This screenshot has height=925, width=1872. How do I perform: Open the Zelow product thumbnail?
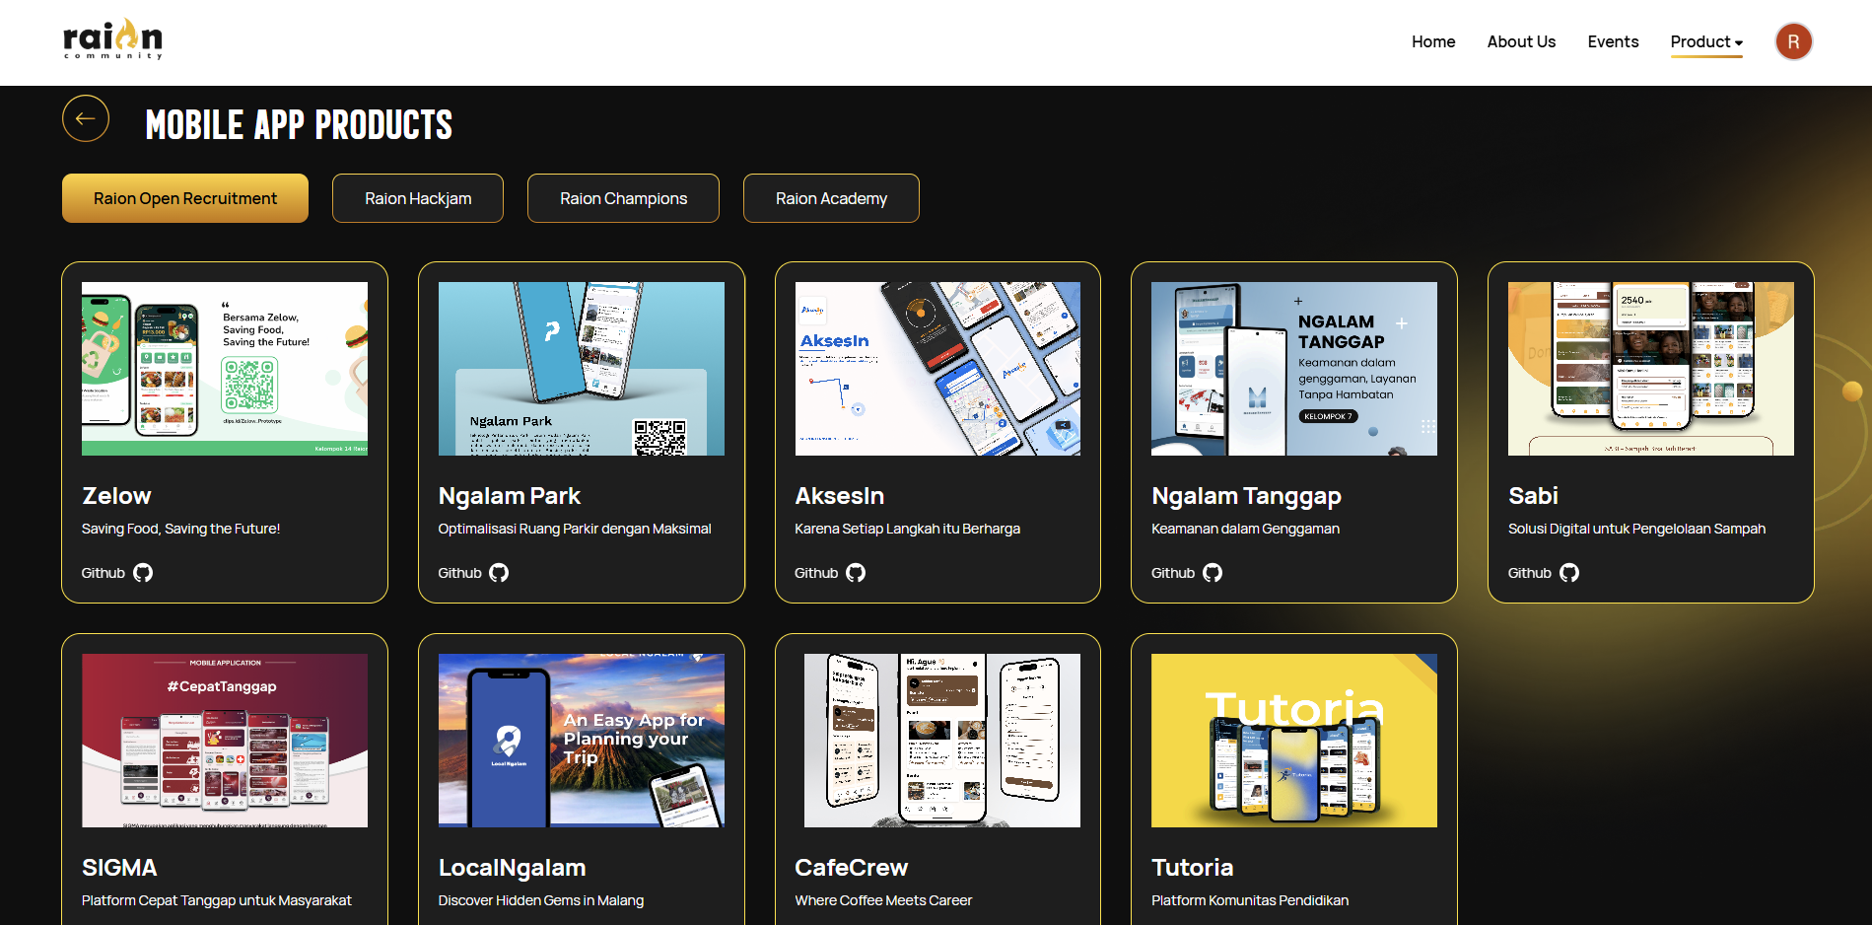225,369
